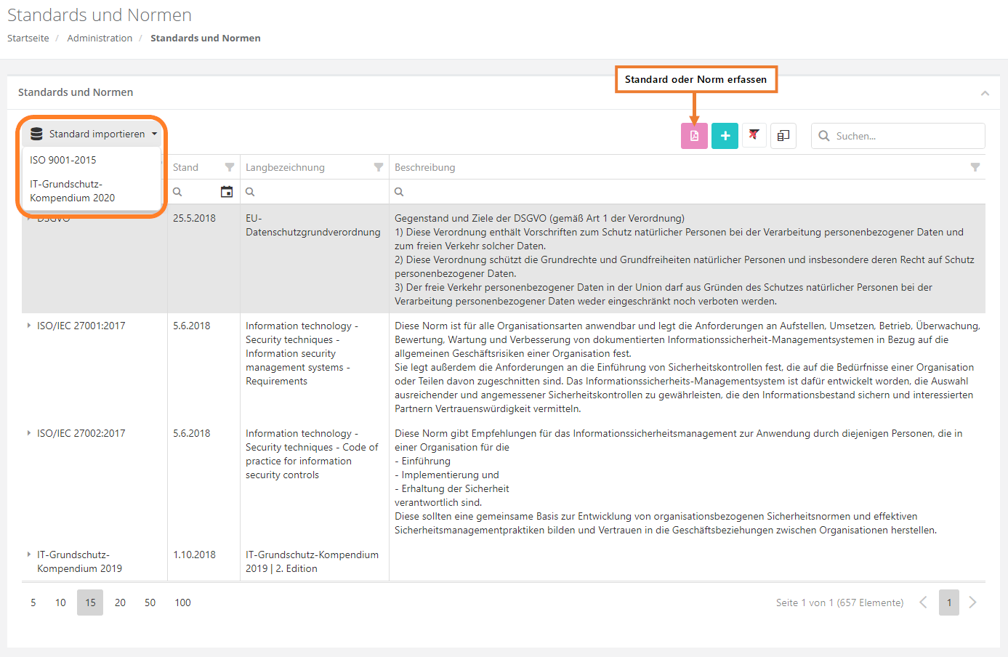Go to the next page arrow
The height and width of the screenshot is (657, 1008).
click(x=972, y=602)
